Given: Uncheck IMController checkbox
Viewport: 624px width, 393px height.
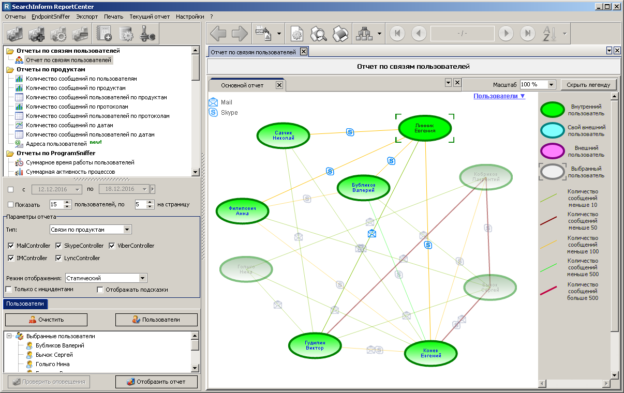Looking at the screenshot, I should (x=12, y=258).
